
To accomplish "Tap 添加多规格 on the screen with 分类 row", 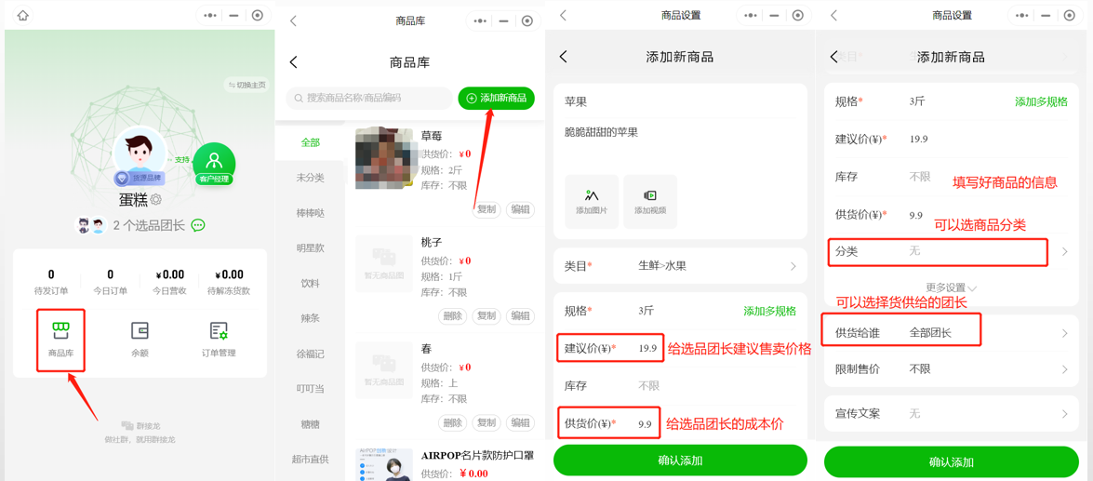I will pyautogui.click(x=1042, y=101).
